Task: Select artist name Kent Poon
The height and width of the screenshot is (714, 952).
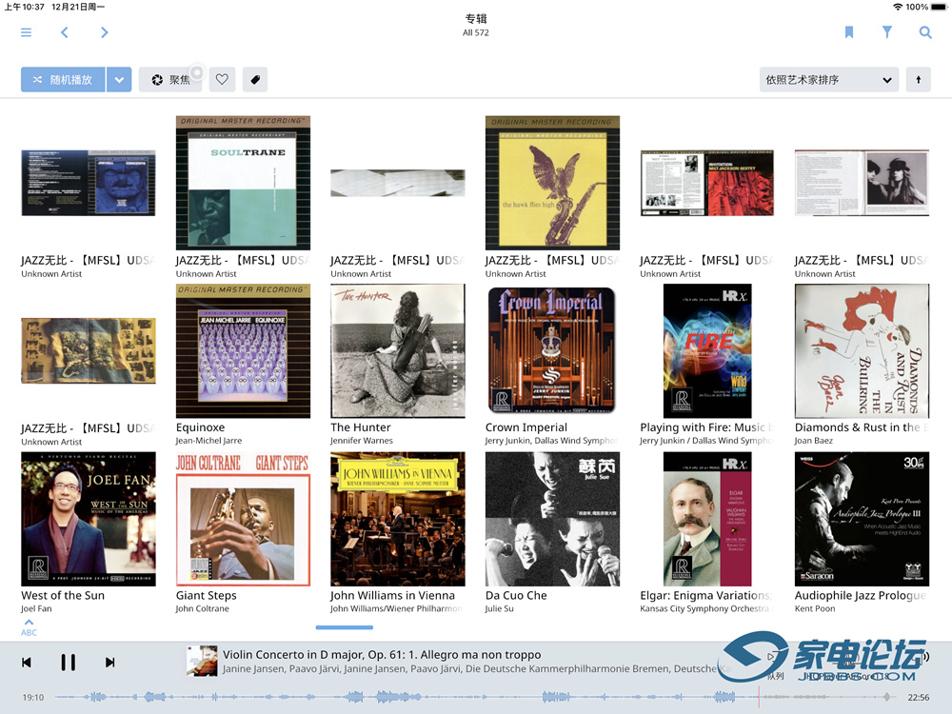Action: coord(815,608)
